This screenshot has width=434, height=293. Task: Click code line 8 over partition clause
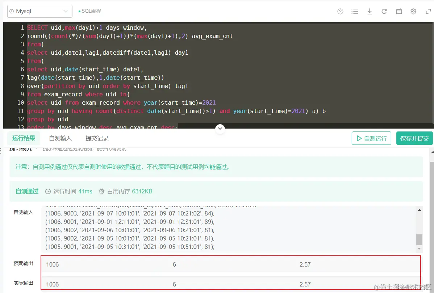click(x=107, y=86)
